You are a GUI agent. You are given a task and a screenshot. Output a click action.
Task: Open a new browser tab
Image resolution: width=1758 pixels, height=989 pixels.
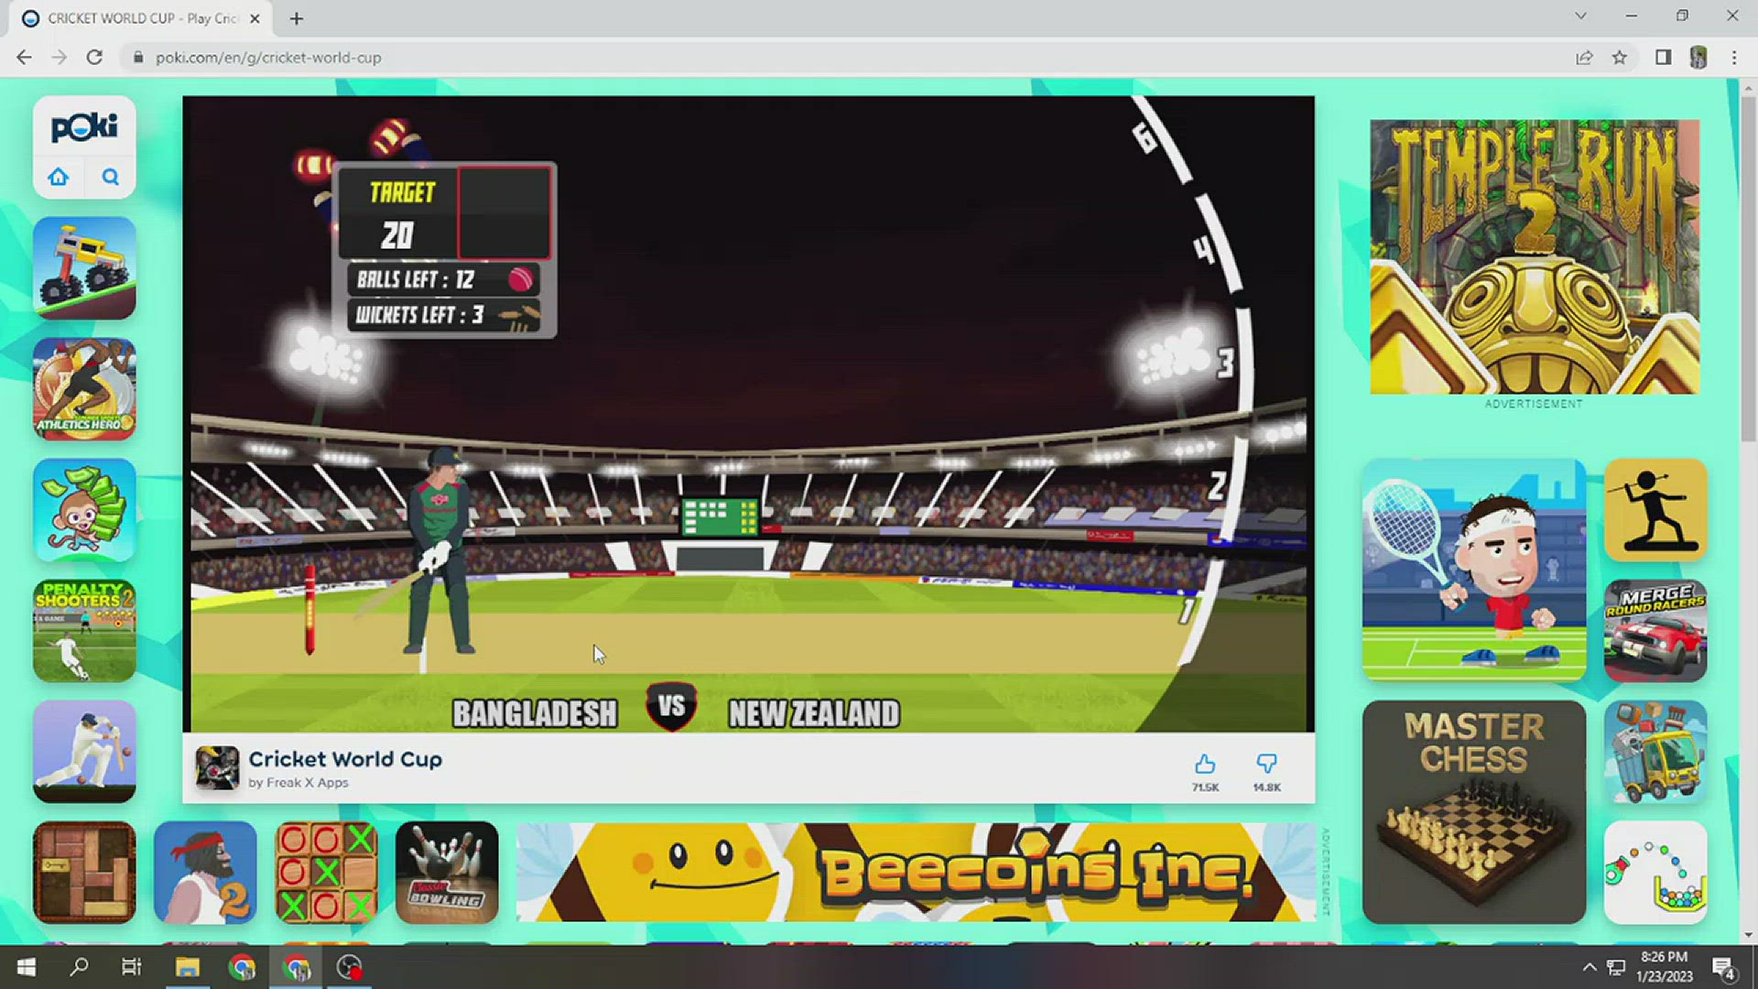(x=296, y=18)
